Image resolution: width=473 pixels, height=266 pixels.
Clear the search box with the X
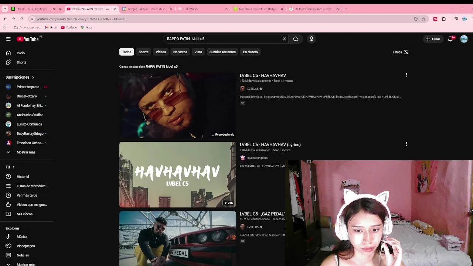click(x=284, y=39)
